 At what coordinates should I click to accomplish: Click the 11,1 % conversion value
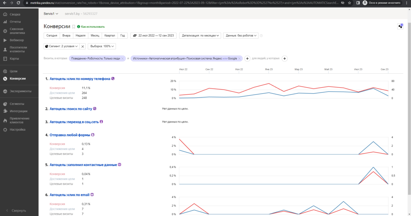point(86,88)
